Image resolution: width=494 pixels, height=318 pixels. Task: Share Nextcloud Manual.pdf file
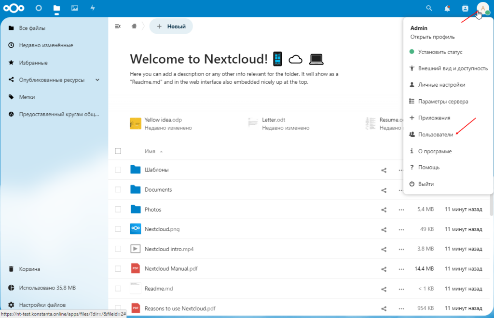384,269
